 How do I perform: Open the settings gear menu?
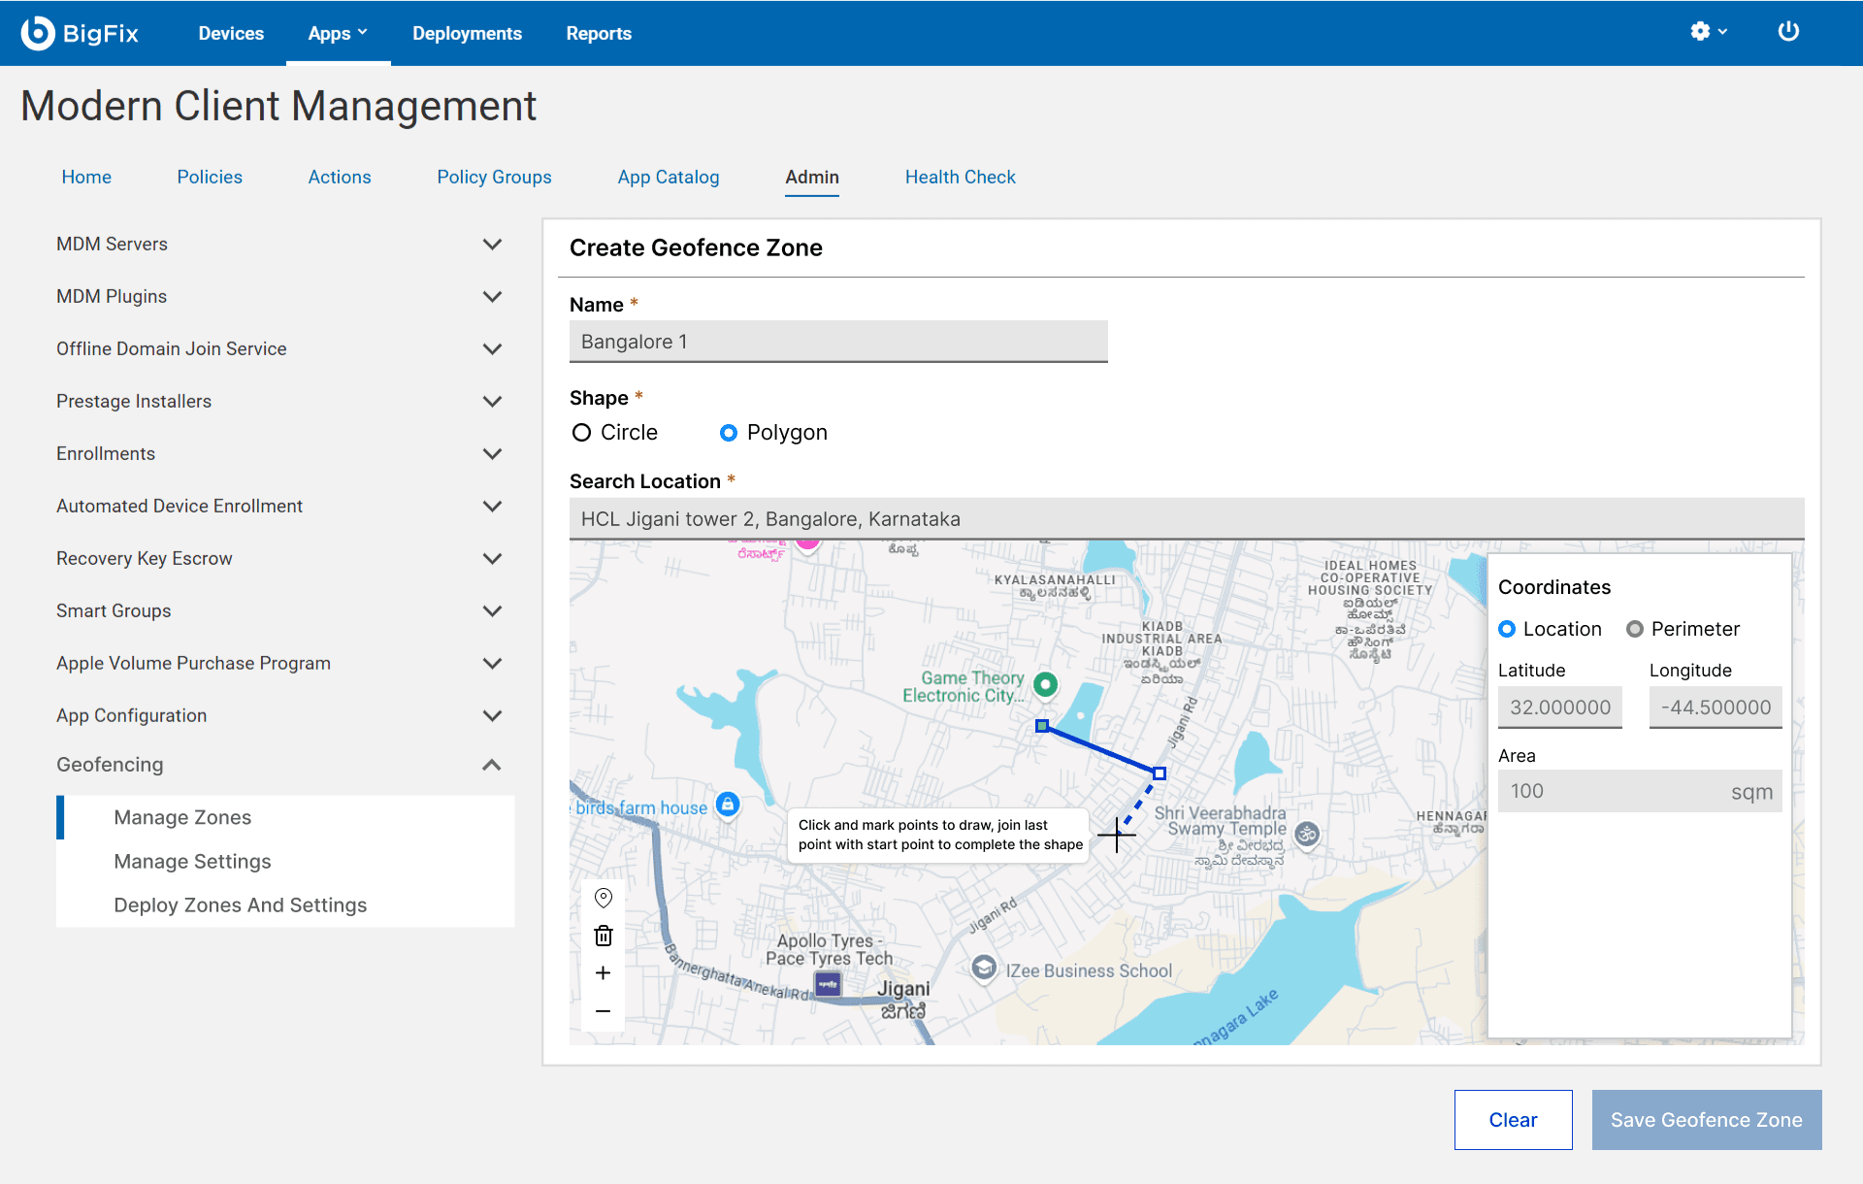pos(1708,32)
